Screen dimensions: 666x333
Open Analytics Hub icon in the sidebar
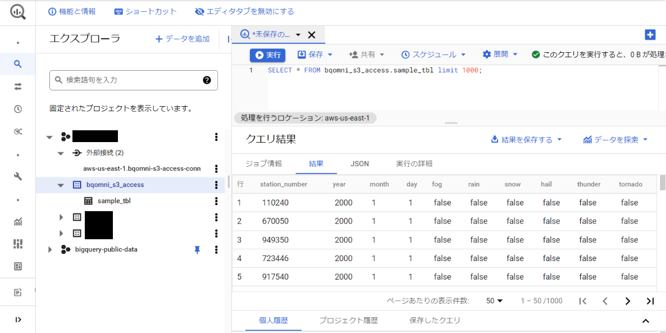tap(18, 132)
